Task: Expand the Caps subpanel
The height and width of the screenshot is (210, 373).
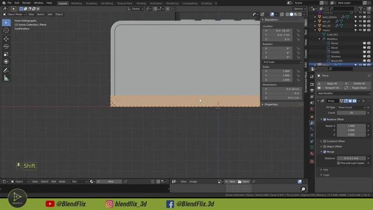Action: pos(321,175)
